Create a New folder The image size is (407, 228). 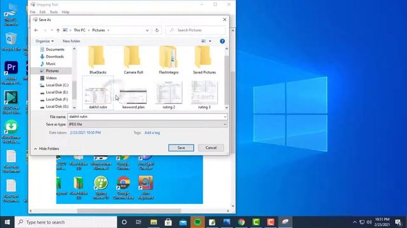pyautogui.click(x=71, y=41)
